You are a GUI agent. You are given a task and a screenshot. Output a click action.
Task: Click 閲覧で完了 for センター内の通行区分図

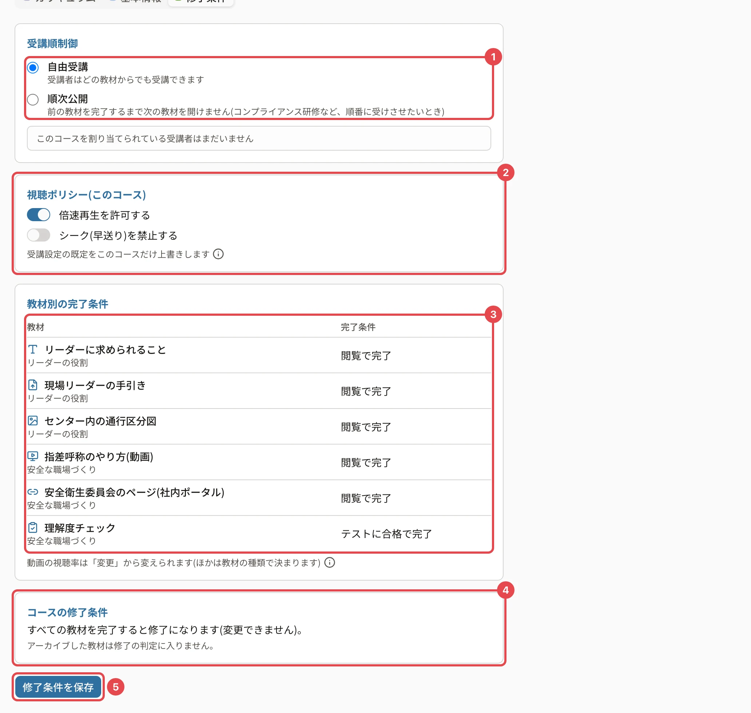[x=366, y=427]
